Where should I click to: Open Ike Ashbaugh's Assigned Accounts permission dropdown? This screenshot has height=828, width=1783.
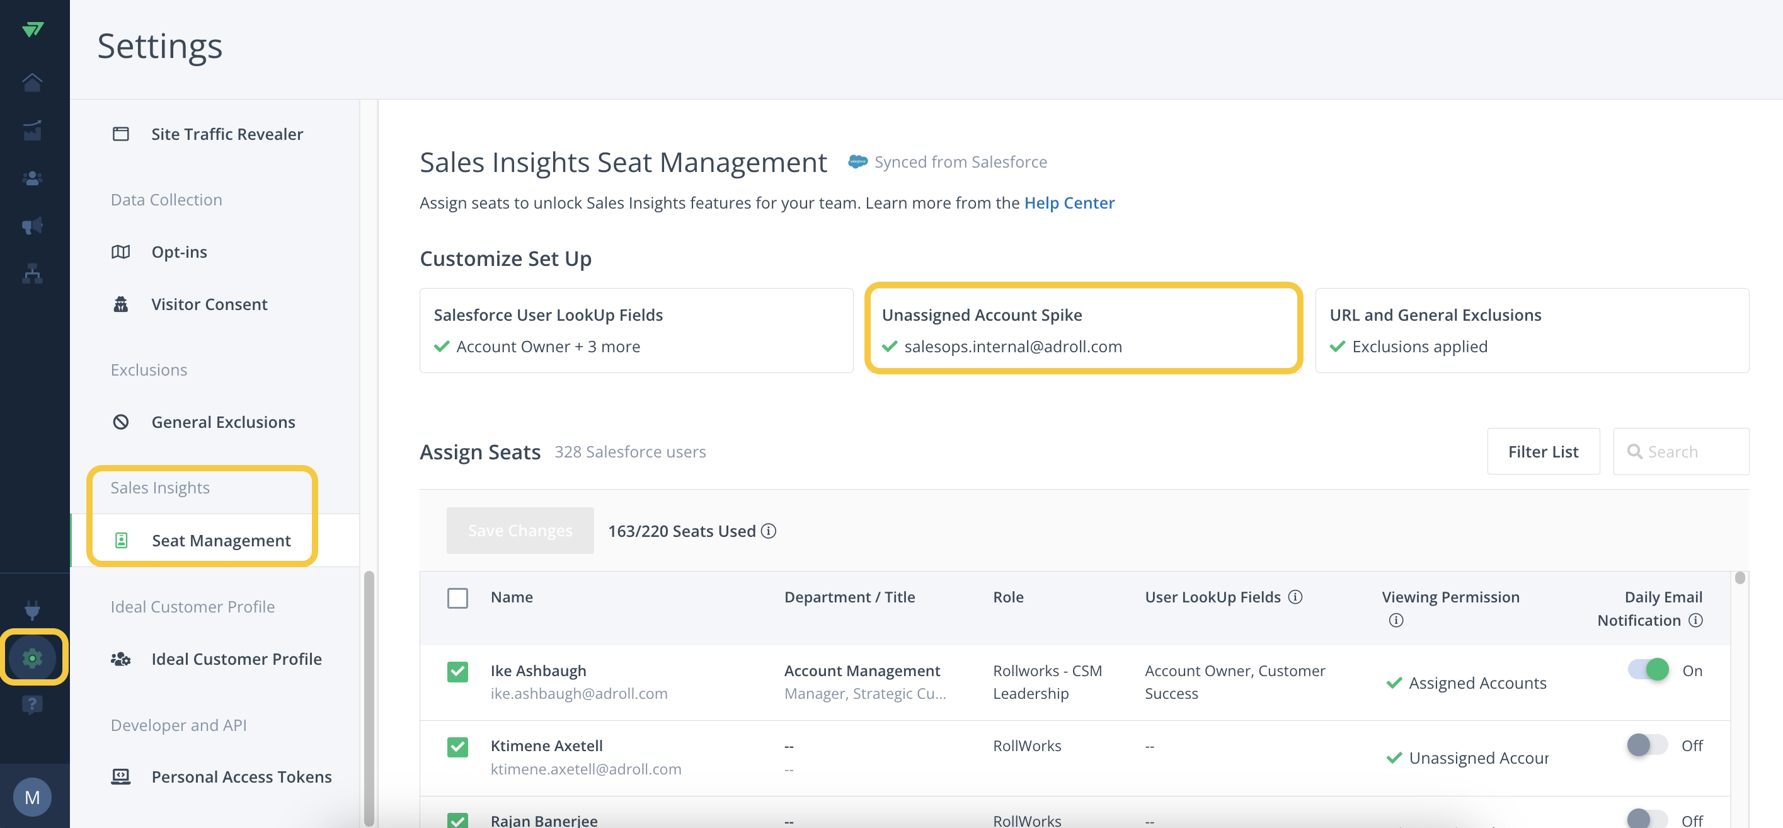coord(1467,682)
